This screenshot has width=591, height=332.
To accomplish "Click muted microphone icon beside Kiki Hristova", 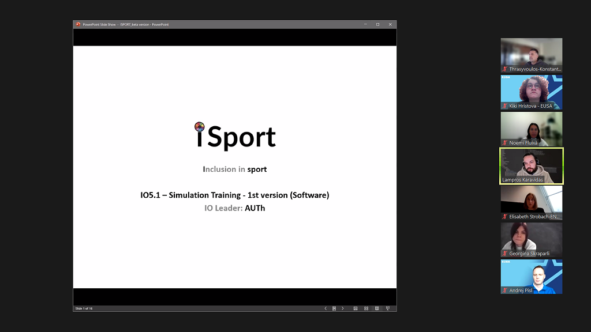I will (505, 106).
